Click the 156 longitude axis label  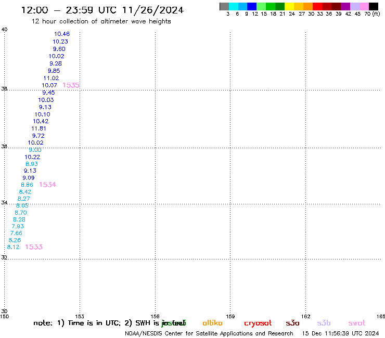[155, 316]
